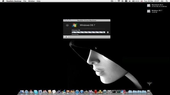The width and height of the screenshot is (170, 95).
Task: Open the volume control in menu bar
Action: tap(130, 1)
